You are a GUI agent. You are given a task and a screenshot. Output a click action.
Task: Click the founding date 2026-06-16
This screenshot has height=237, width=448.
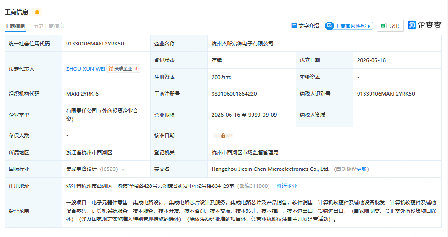coord(371,60)
